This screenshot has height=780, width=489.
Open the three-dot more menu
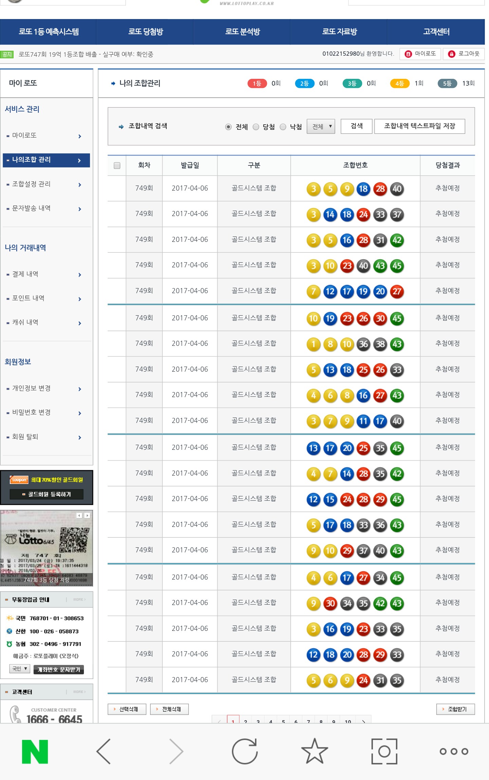point(454,751)
